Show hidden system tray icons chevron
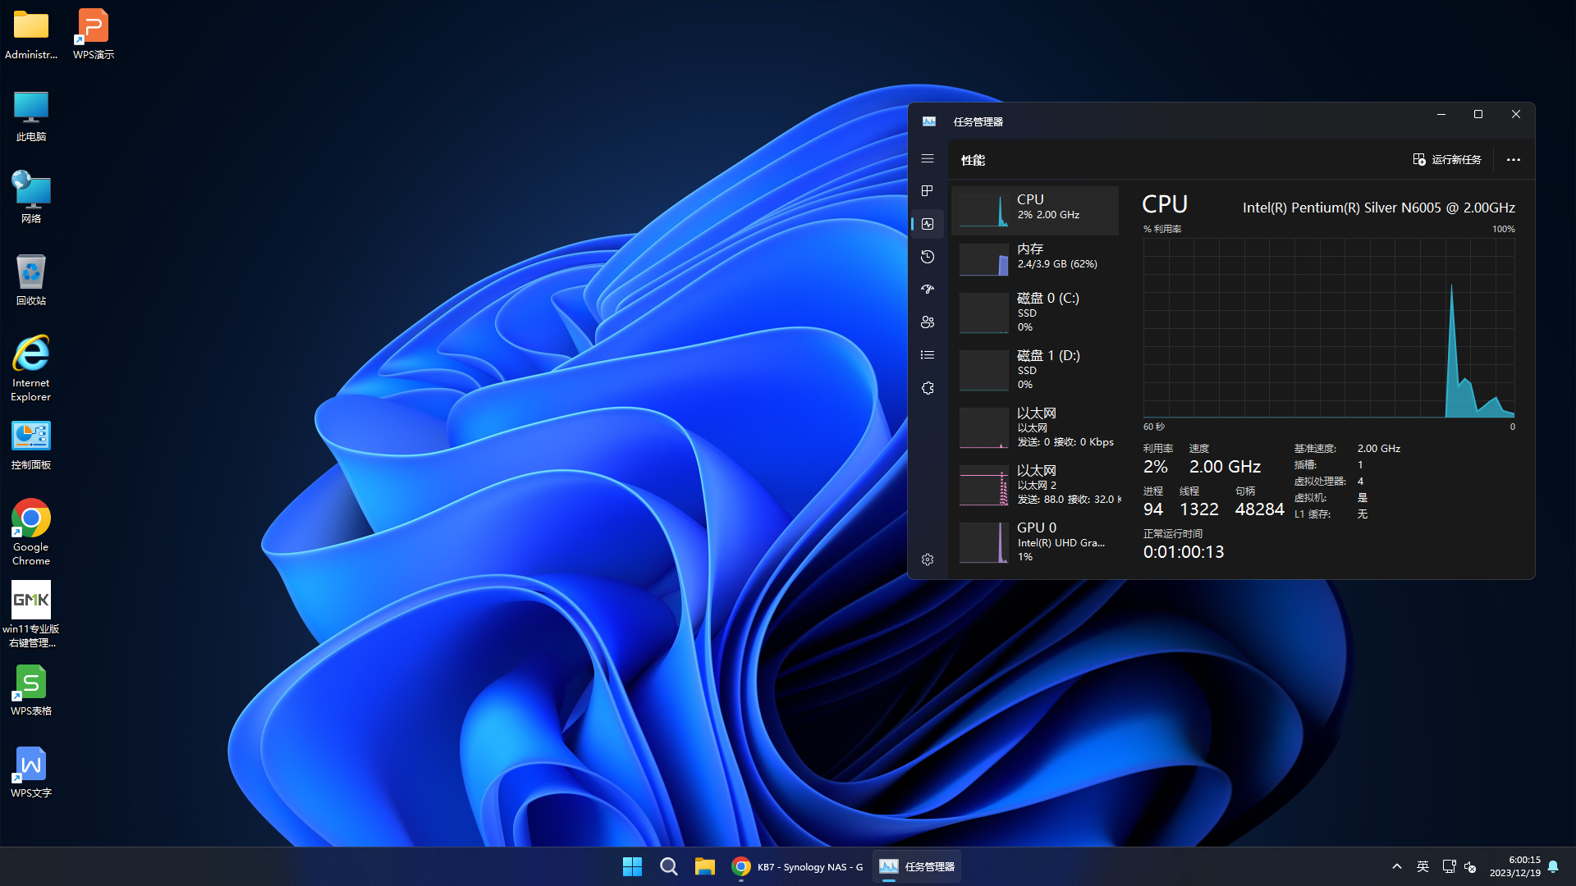Viewport: 1576px width, 886px height. pyautogui.click(x=1397, y=866)
